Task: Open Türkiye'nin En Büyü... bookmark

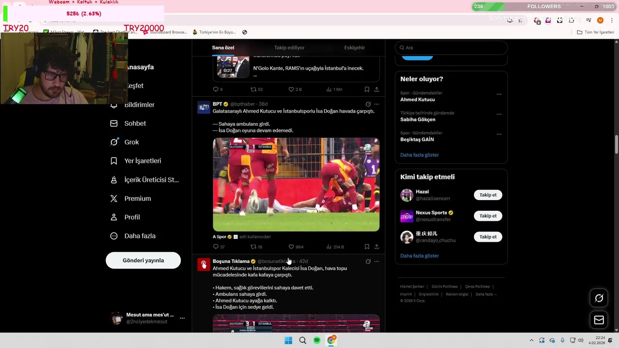Action: coord(214,32)
